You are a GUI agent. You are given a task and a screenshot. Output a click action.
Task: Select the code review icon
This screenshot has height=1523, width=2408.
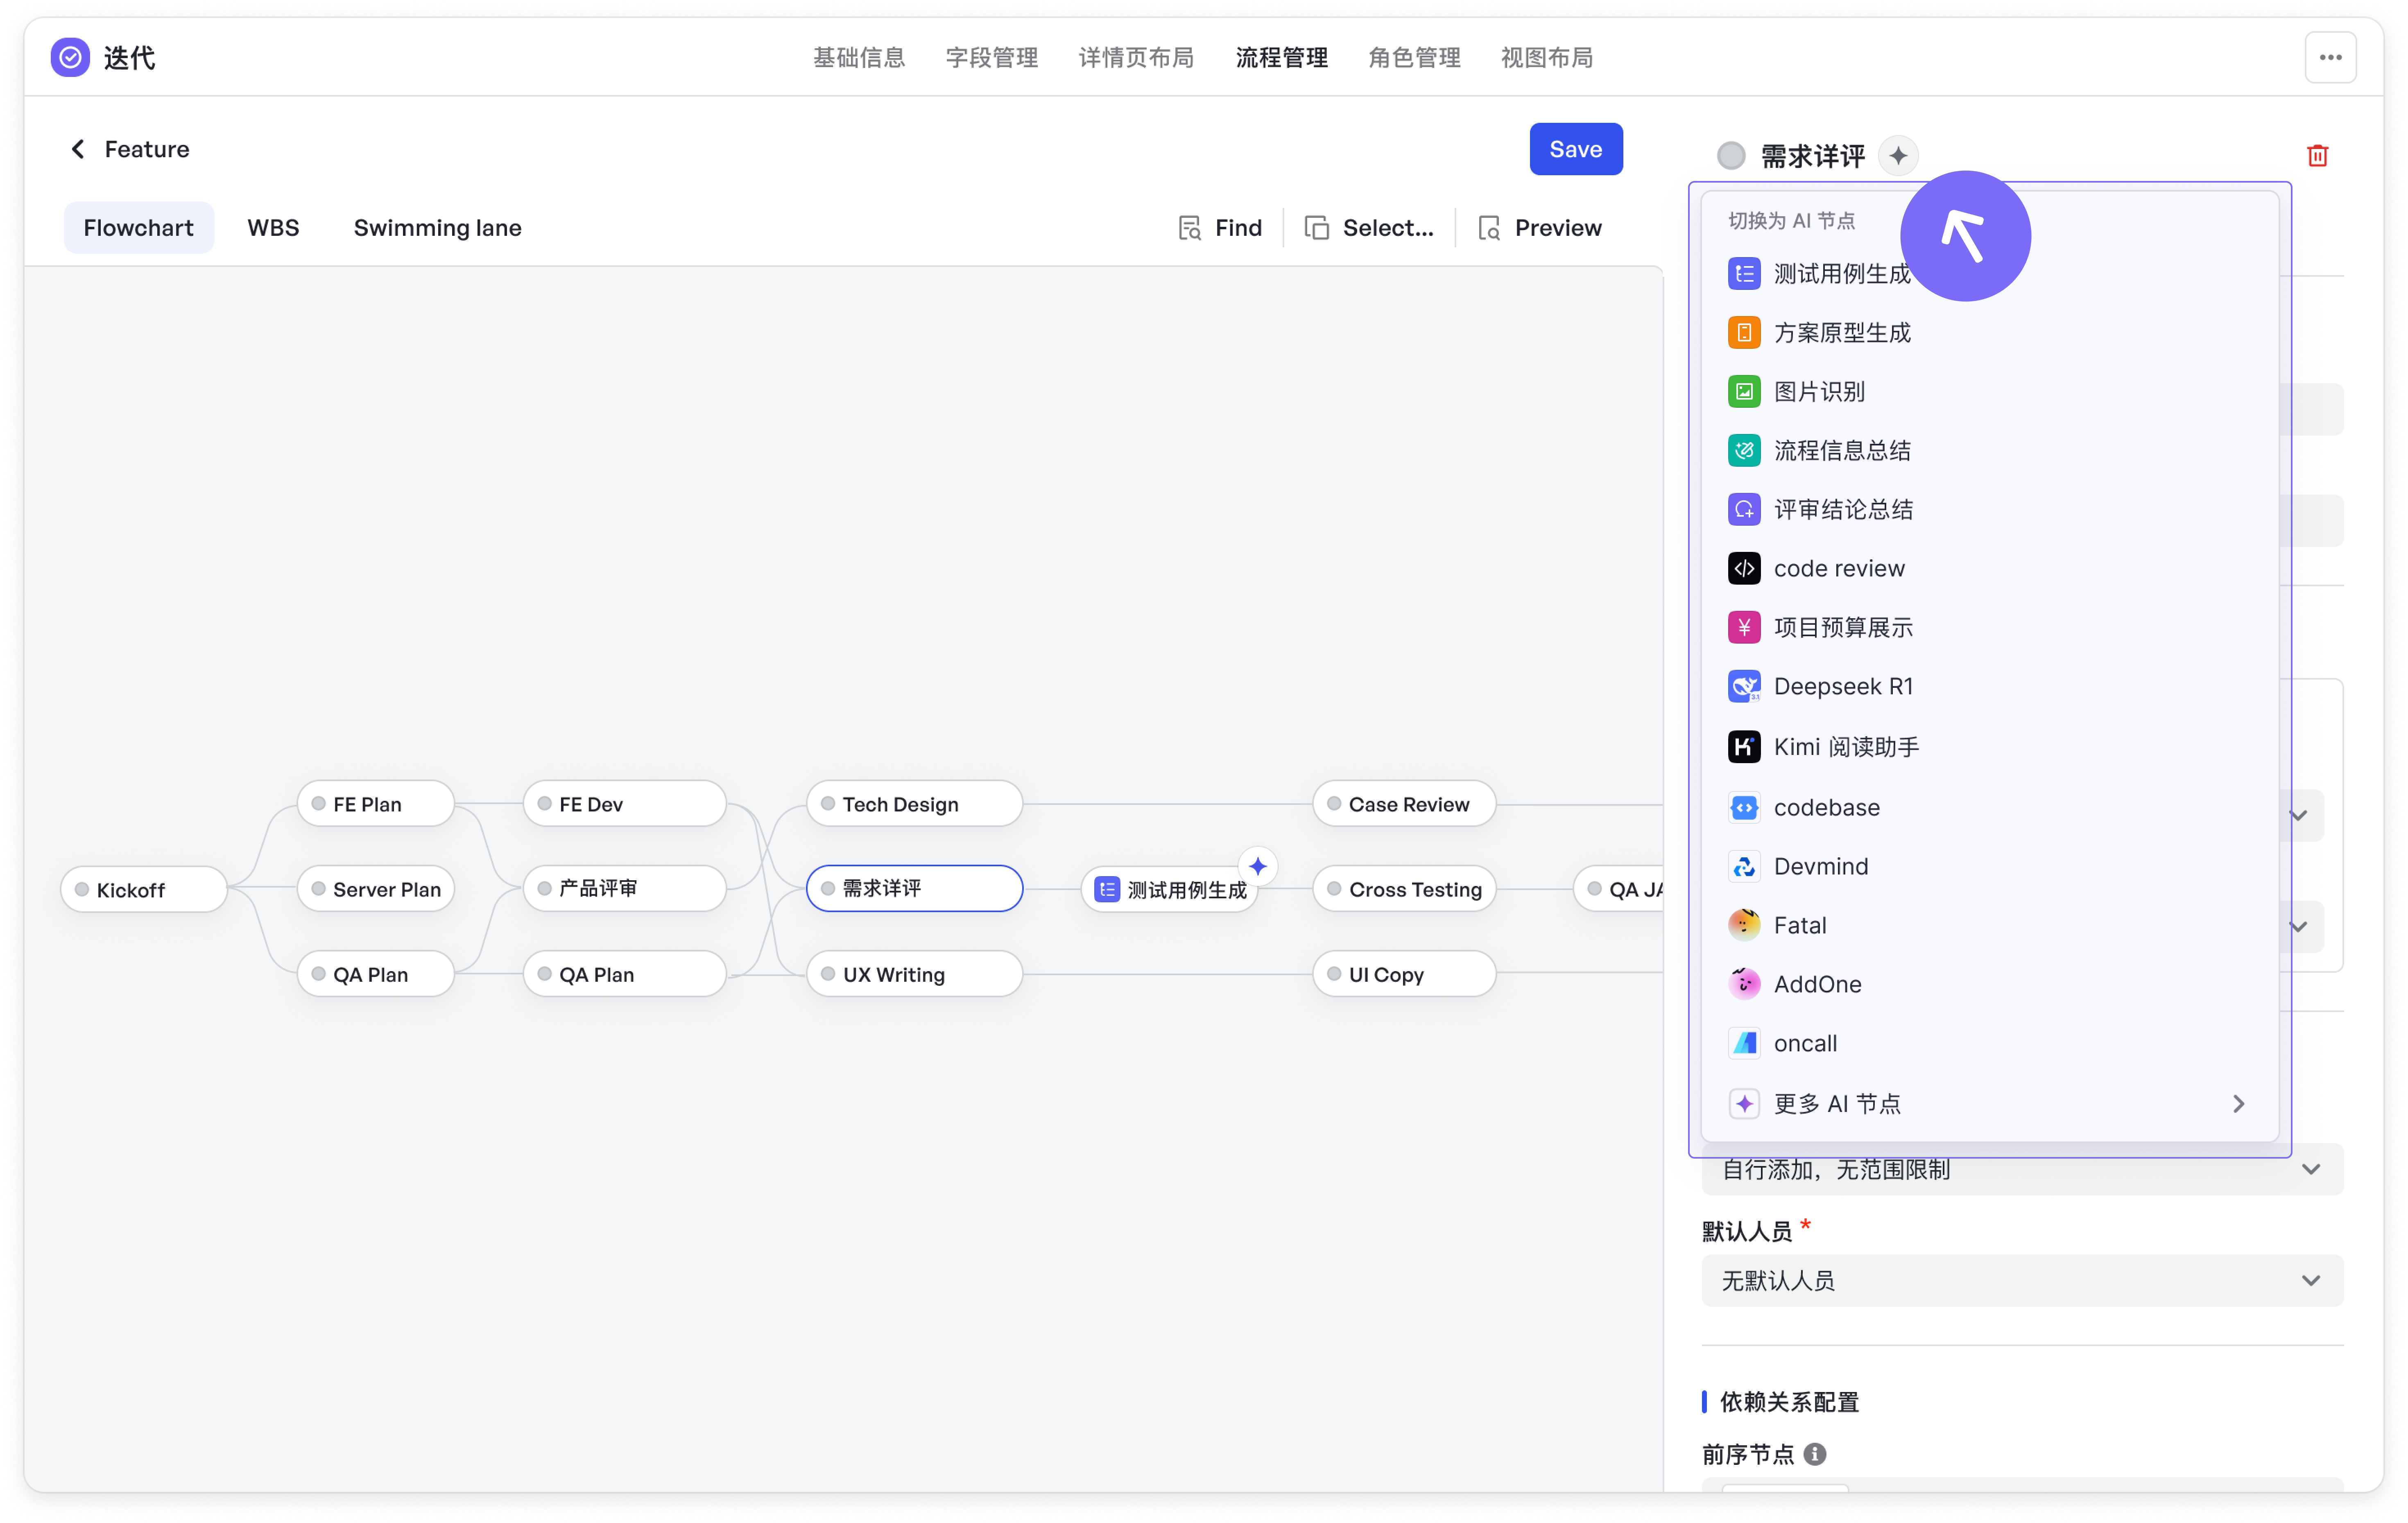[1744, 568]
